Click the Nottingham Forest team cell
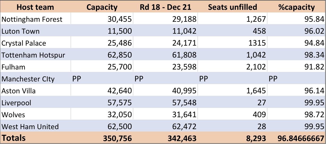 [x=35, y=19]
